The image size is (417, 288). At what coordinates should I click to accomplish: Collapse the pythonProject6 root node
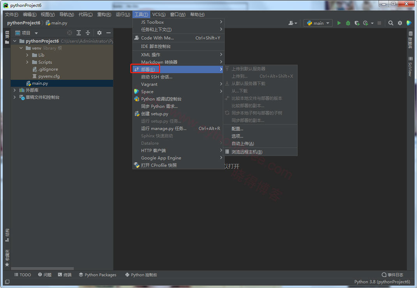tap(15, 41)
